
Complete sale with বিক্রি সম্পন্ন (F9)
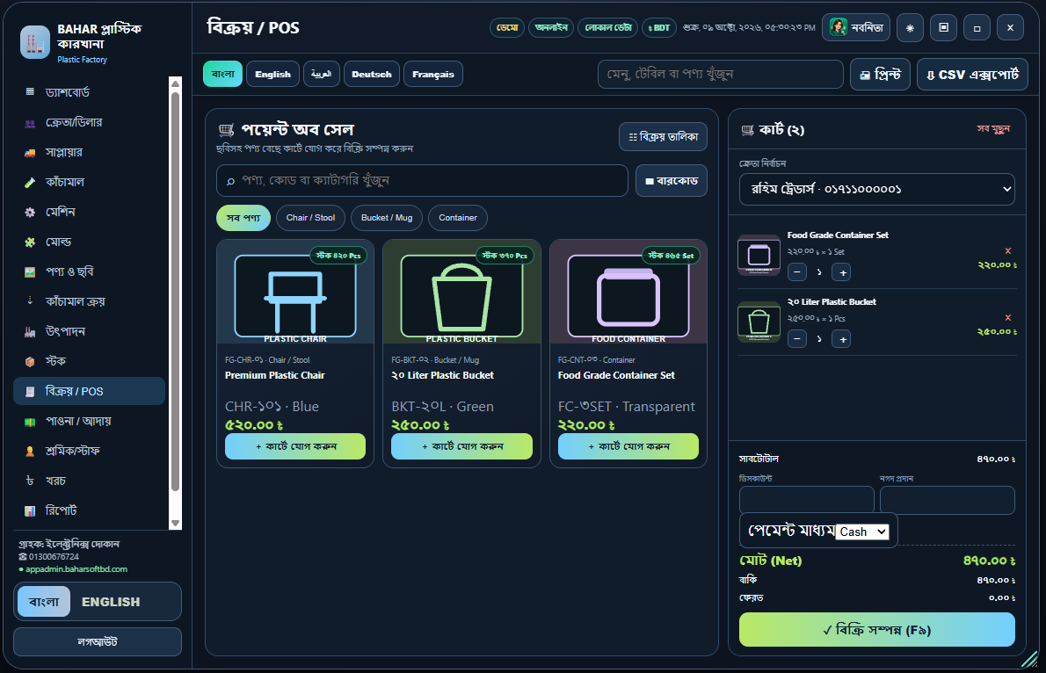pyautogui.click(x=876, y=630)
